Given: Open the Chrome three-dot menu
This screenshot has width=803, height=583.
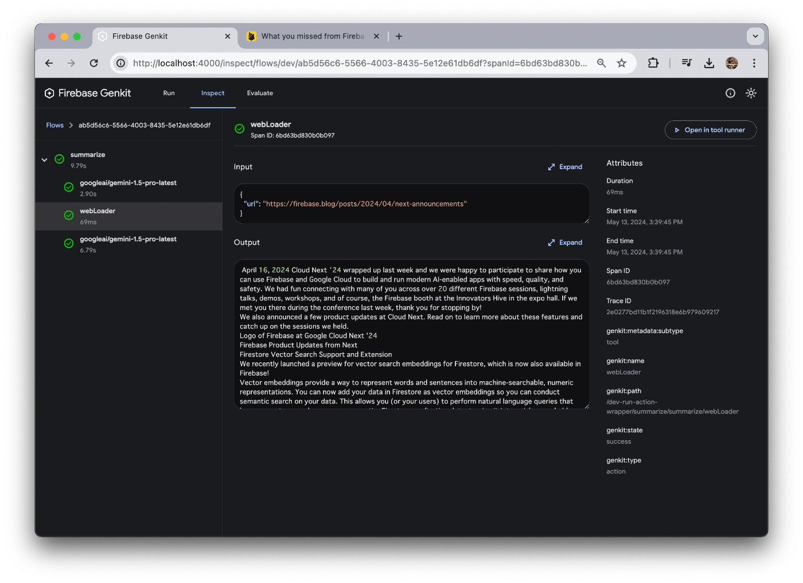Looking at the screenshot, I should coord(754,63).
